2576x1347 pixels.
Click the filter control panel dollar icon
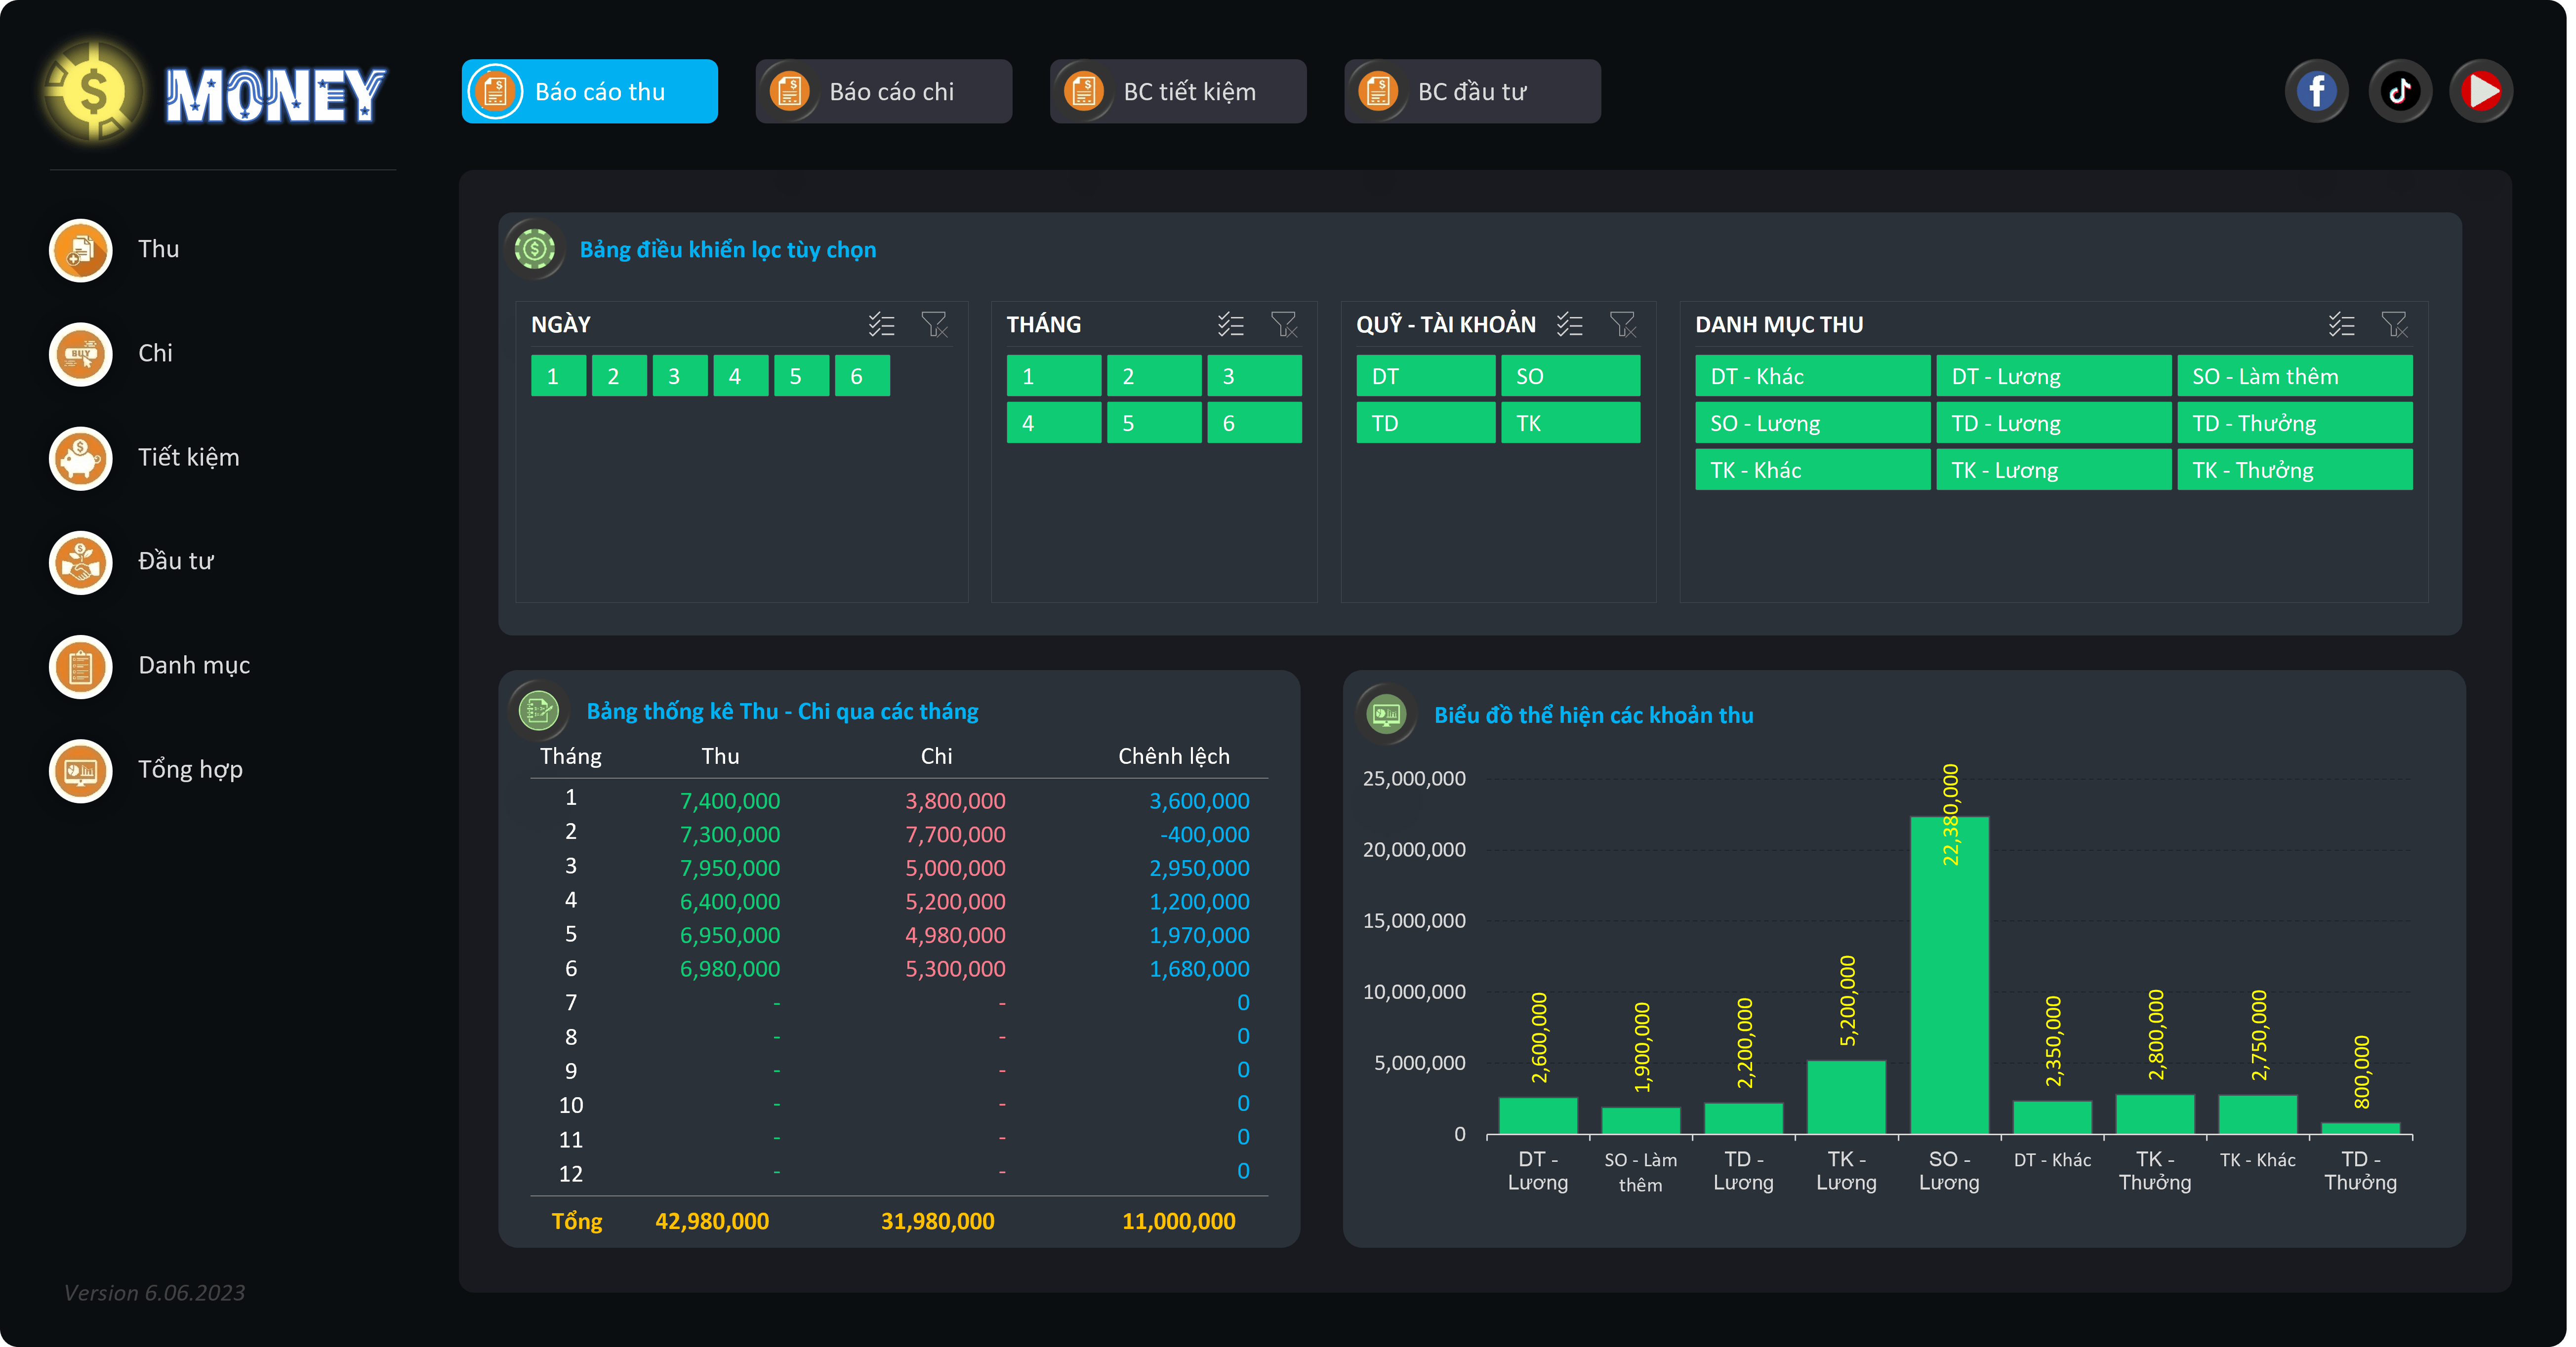(535, 249)
